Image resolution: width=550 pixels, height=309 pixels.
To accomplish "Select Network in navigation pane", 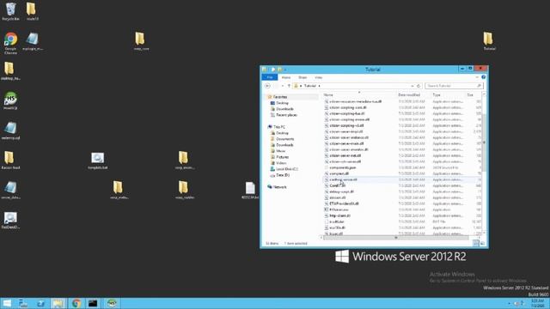I will [x=277, y=187].
